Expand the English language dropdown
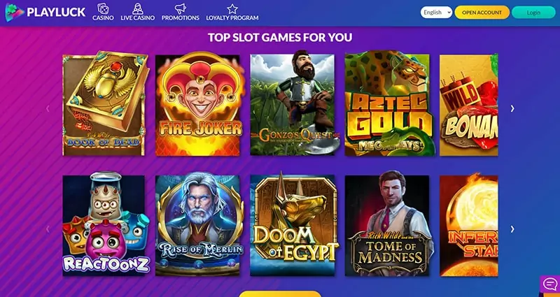This screenshot has height=297, width=560. tap(436, 12)
